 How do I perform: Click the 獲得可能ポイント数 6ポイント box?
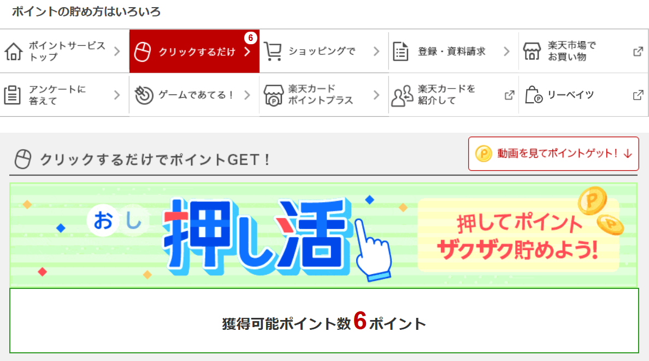pyautogui.click(x=324, y=321)
